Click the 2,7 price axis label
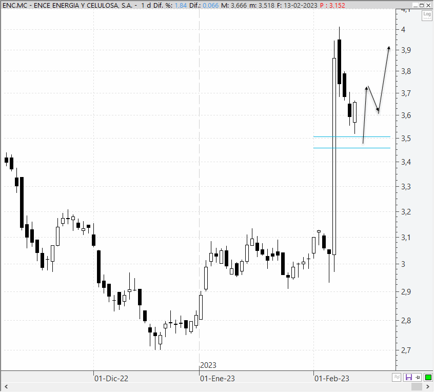434x392 pixels. pos(406,350)
